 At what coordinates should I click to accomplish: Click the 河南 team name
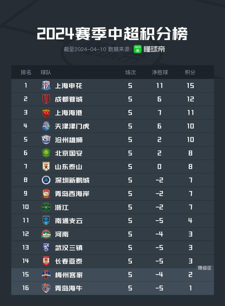pyautogui.click(x=62, y=234)
